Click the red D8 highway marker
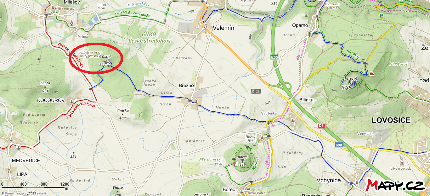The width and height of the screenshot is (430, 196). click(x=321, y=126)
